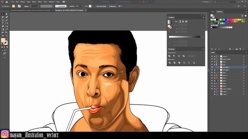Select the black swatch in Swatches
The height and width of the screenshot is (139, 248).
[217, 20]
